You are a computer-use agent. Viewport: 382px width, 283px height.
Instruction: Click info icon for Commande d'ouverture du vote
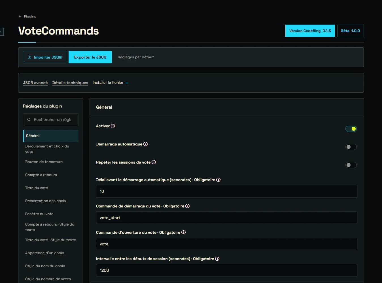(x=184, y=232)
